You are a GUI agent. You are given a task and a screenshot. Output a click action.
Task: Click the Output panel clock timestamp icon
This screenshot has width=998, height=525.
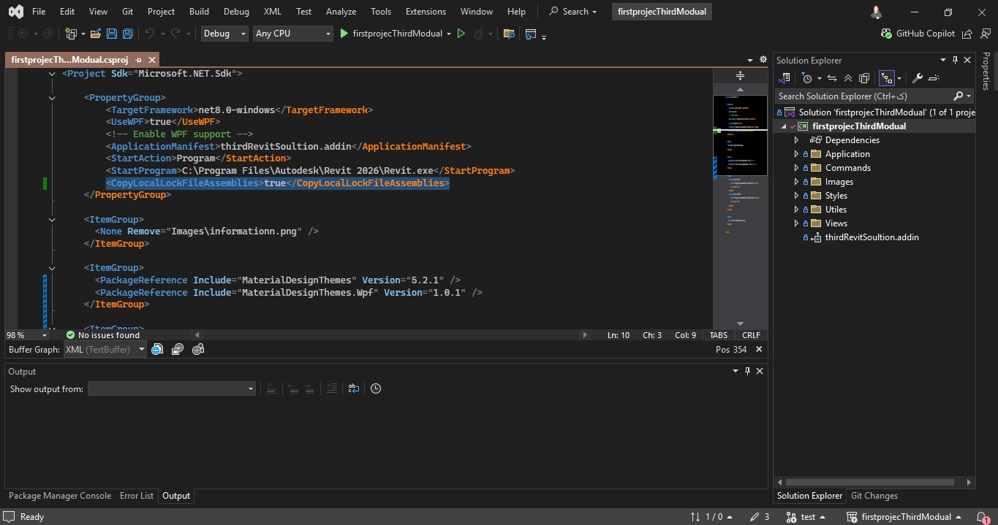376,389
